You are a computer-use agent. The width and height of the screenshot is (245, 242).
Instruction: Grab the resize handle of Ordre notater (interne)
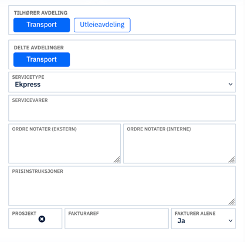point(232,160)
